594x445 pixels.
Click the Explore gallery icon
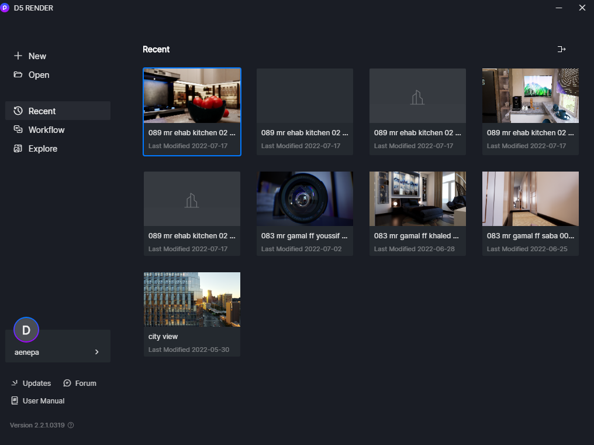(x=18, y=148)
